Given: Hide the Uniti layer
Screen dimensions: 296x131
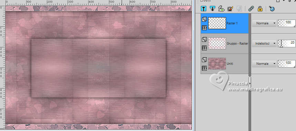Looking at the screenshot, I should (x=204, y=68).
